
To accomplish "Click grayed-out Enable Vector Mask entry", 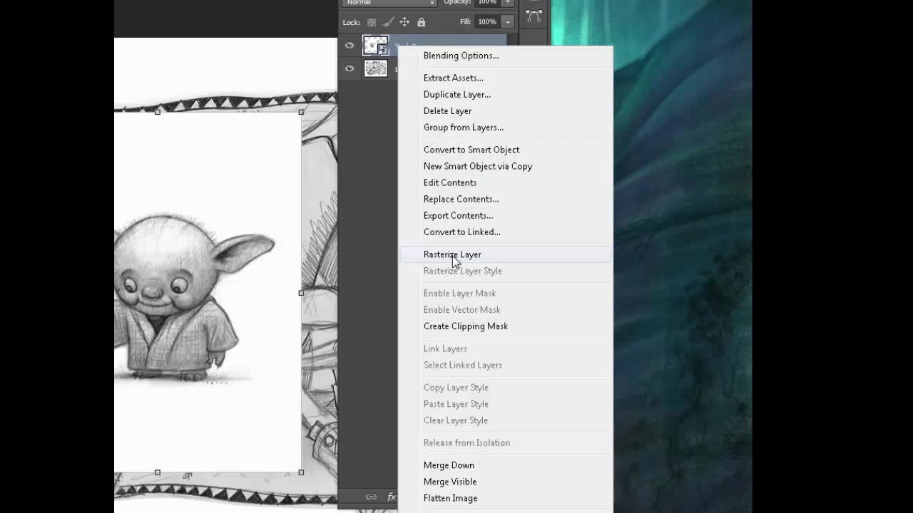I will pyautogui.click(x=461, y=309).
